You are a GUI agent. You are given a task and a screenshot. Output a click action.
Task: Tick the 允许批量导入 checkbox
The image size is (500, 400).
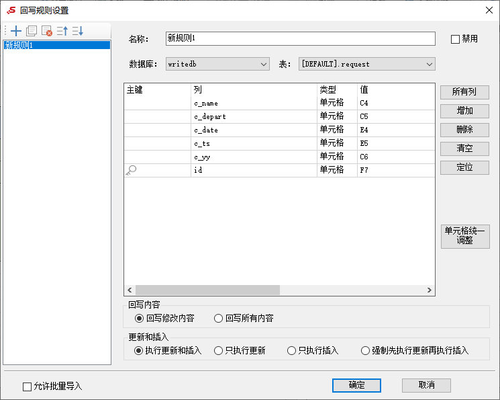(27, 387)
